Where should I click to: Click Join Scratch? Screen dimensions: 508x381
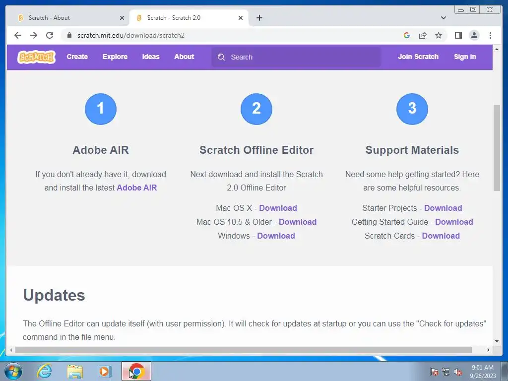[418, 57]
